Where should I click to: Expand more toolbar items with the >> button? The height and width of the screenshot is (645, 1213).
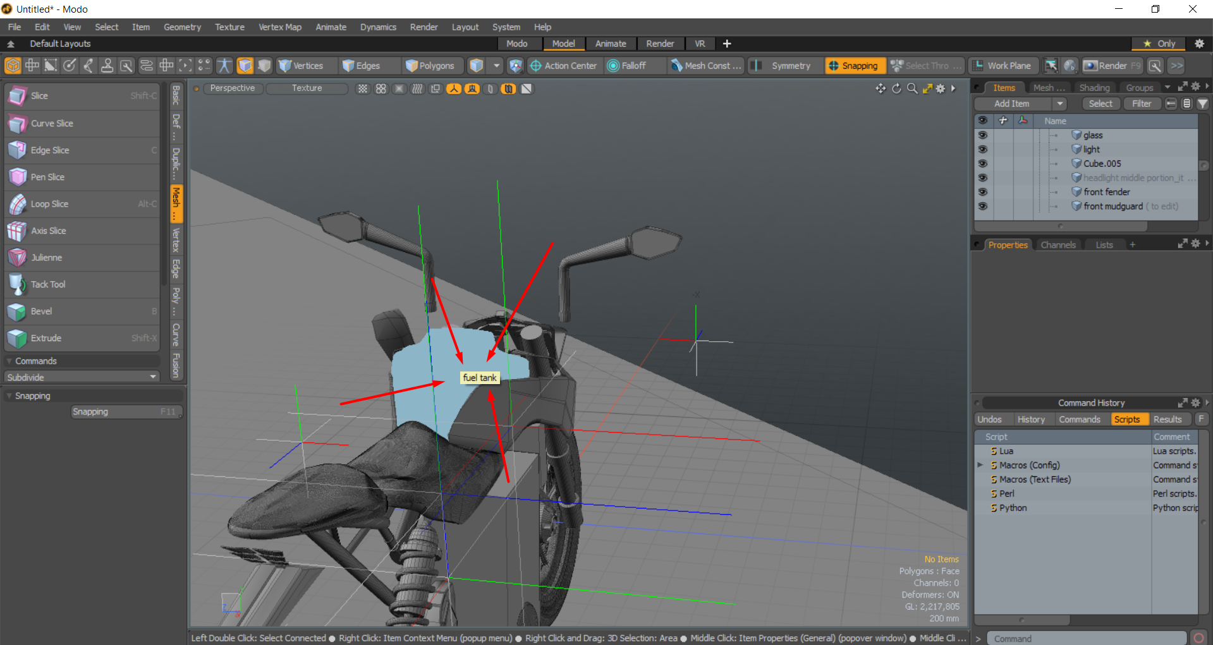coord(1176,66)
